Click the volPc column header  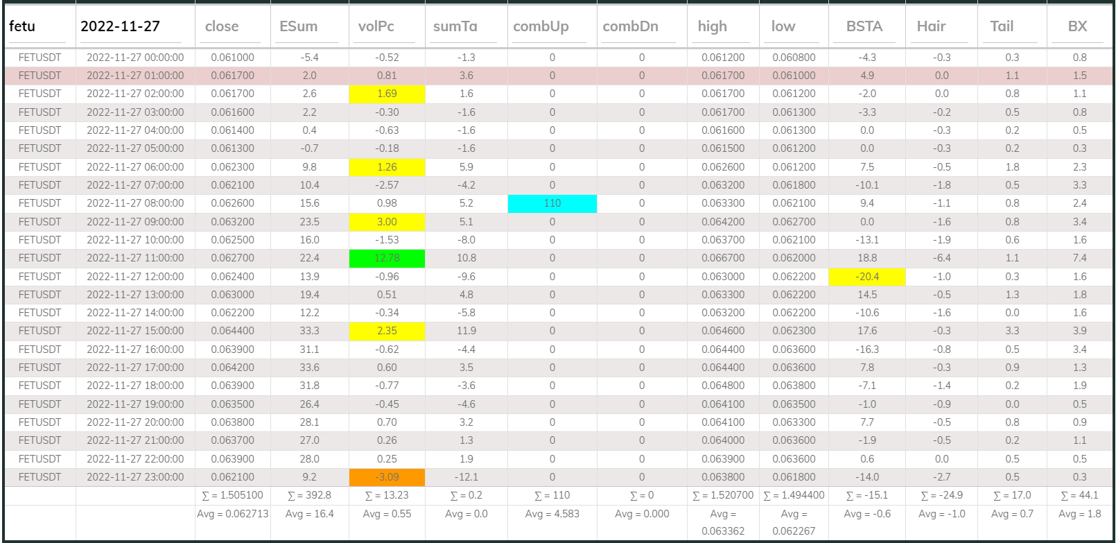pyautogui.click(x=376, y=26)
